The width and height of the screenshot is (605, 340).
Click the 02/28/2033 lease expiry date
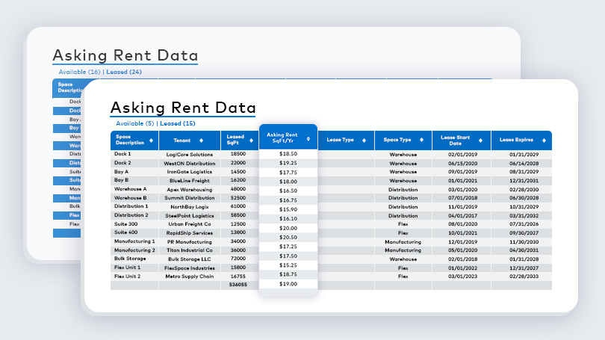524,276
